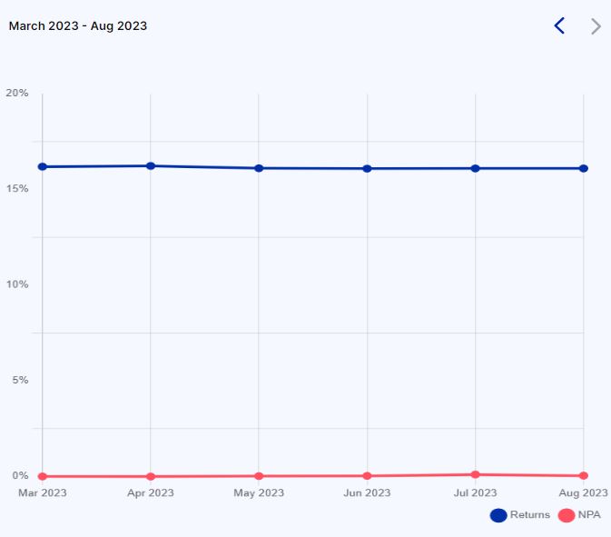Select Returns data point for Mar 2023

(43, 166)
